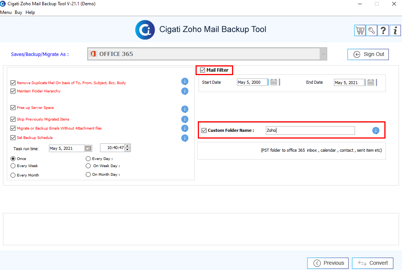Screen dimensions: 402x270
Task: Click the Sign Out button
Action: click(x=368, y=54)
